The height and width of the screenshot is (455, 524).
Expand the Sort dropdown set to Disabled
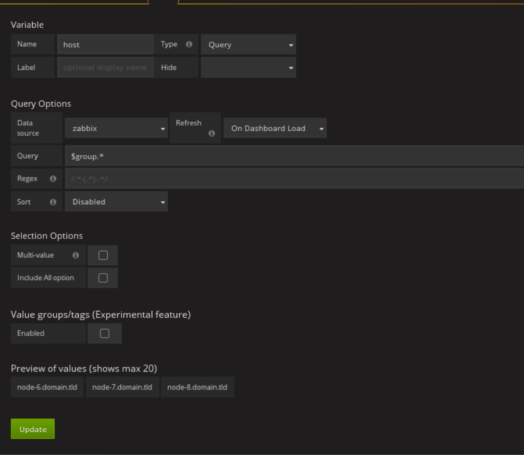click(x=116, y=202)
